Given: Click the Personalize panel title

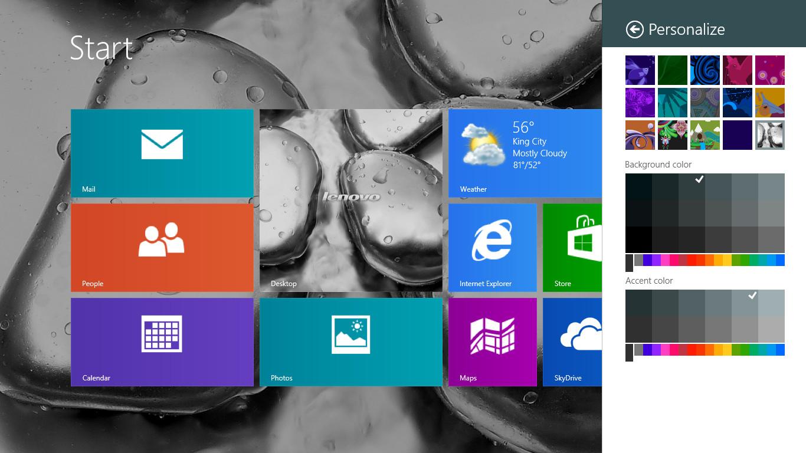Looking at the screenshot, I should [x=687, y=29].
